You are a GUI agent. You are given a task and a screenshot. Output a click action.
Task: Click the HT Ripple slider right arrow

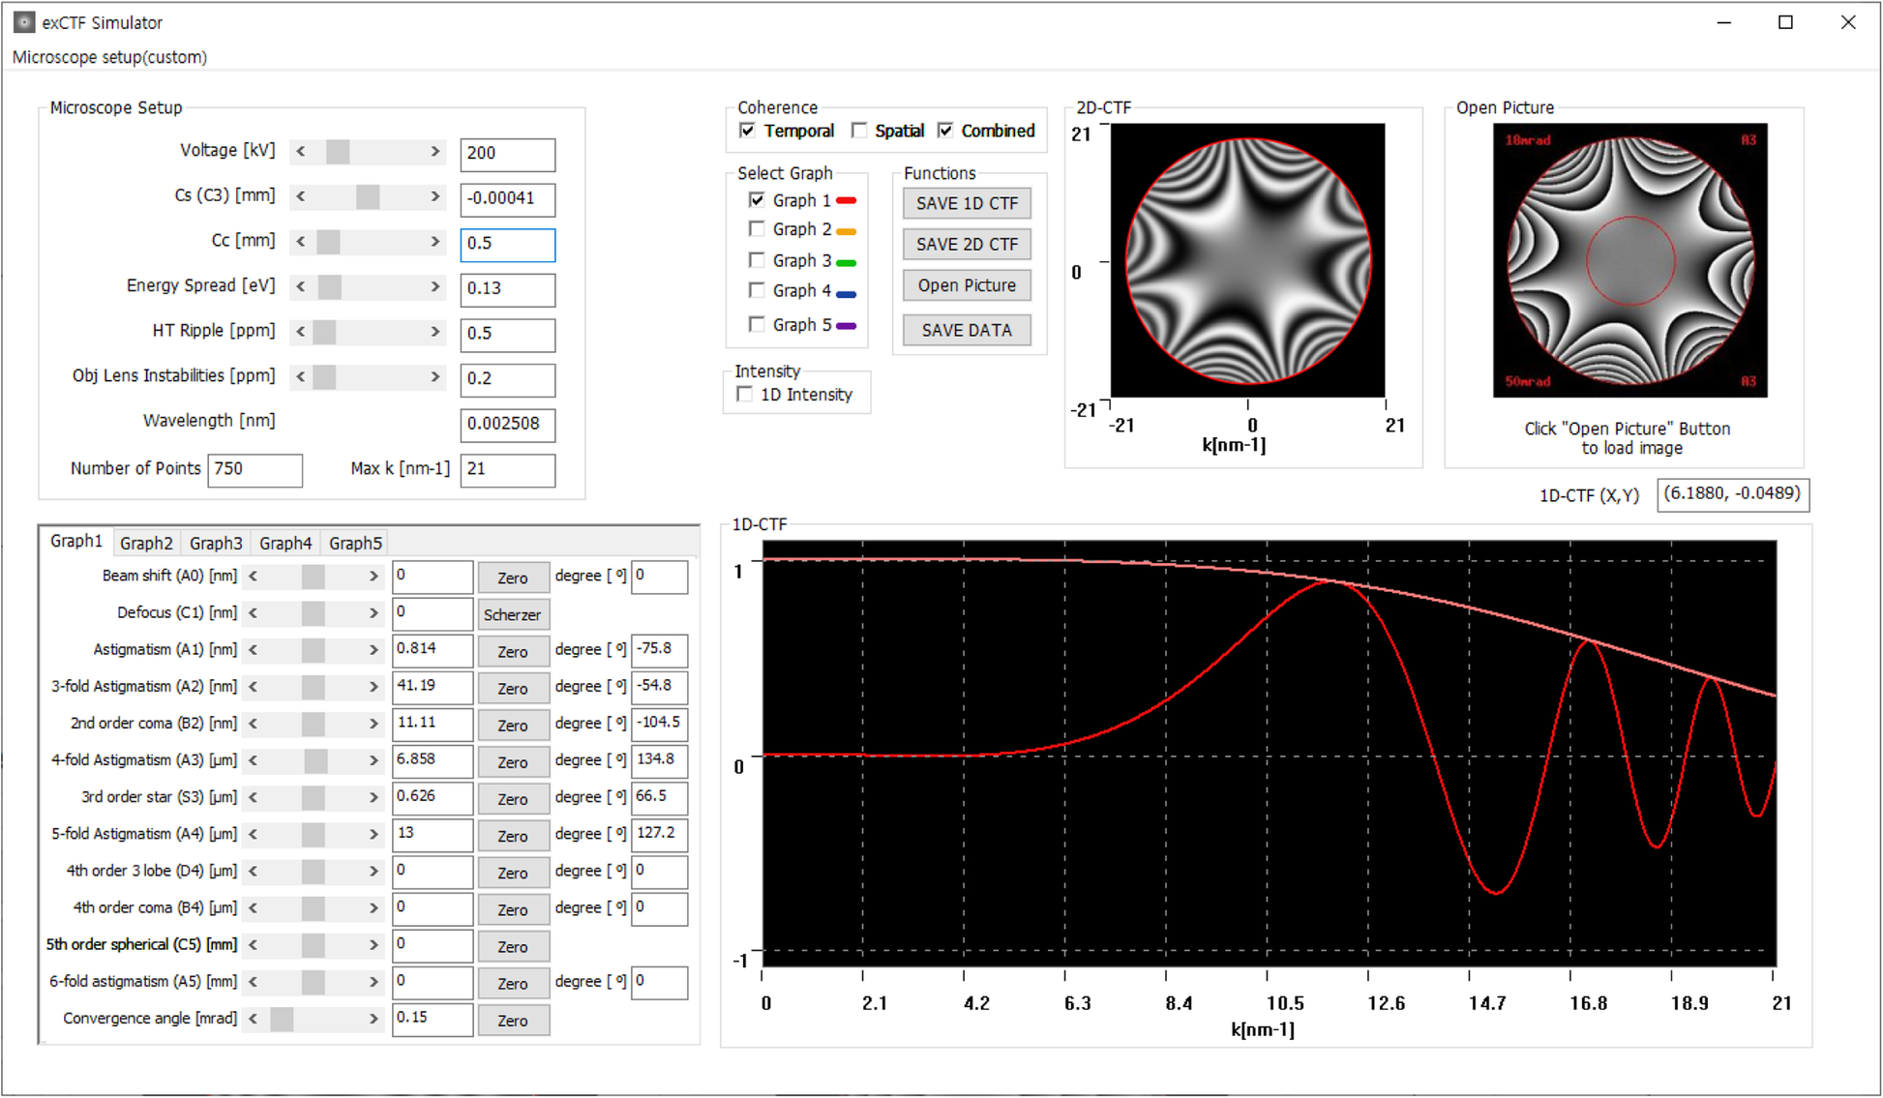coord(434,332)
